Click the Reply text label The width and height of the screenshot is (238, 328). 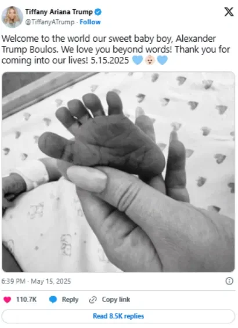(70, 300)
